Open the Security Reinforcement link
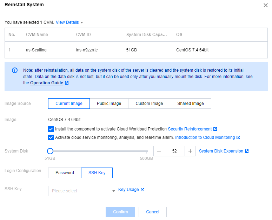The height and width of the screenshot is (220, 272). pos(190,129)
